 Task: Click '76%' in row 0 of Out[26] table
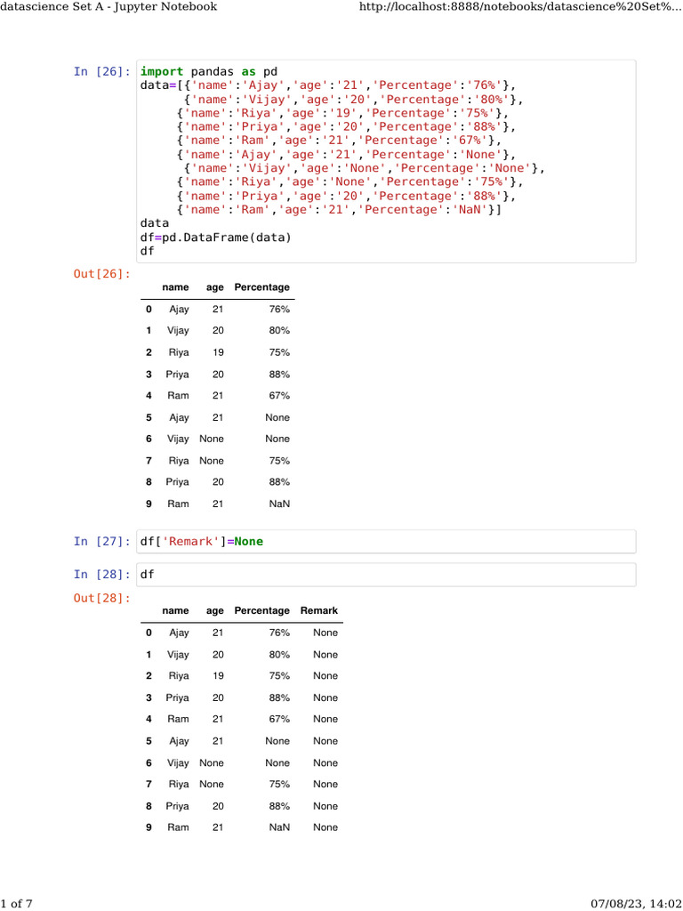279,309
